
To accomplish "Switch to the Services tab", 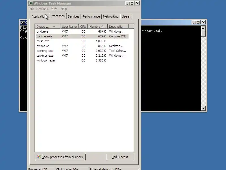I will [x=73, y=16].
